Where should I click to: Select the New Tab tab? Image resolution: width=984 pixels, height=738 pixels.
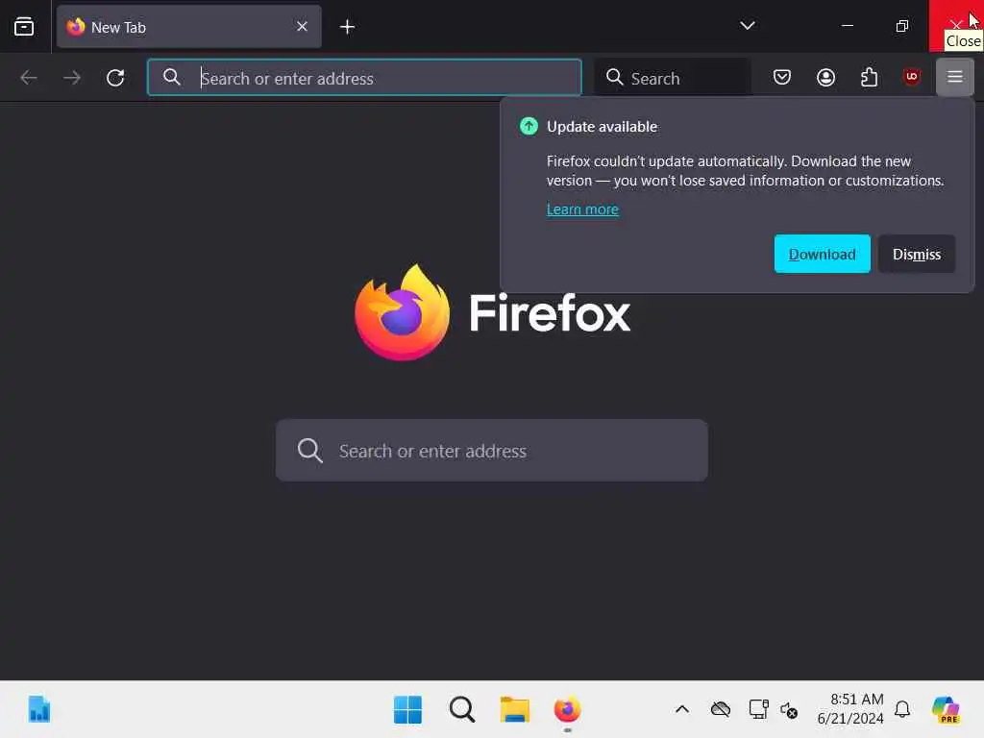tap(189, 26)
